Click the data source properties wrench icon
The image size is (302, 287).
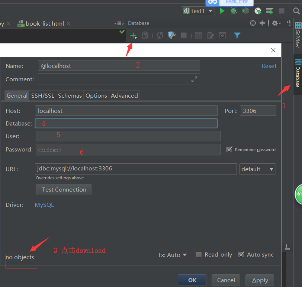pyautogui.click(x=171, y=35)
